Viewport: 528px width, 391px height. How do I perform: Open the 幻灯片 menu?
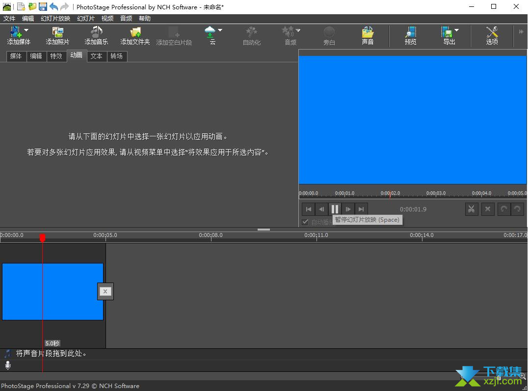86,19
